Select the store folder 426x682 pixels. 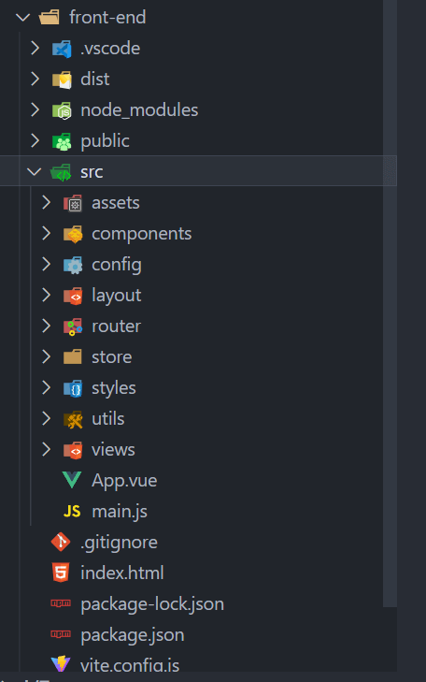click(111, 357)
